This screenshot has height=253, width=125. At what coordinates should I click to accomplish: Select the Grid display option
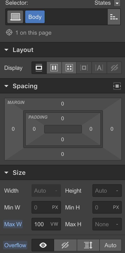(69, 68)
